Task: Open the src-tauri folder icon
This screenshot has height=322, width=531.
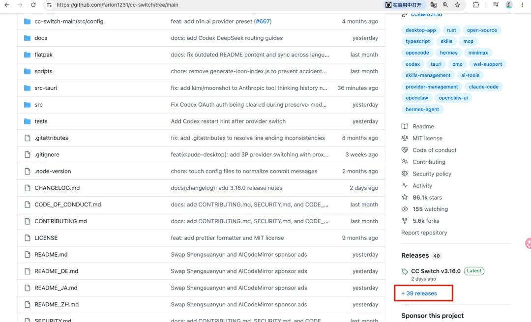Action: click(x=28, y=88)
